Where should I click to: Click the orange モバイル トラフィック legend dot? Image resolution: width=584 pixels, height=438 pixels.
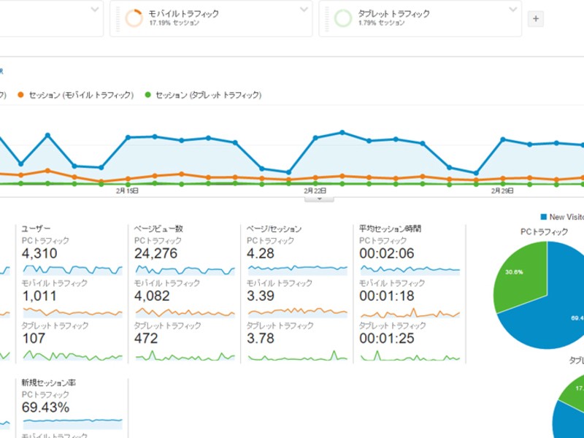click(x=21, y=95)
